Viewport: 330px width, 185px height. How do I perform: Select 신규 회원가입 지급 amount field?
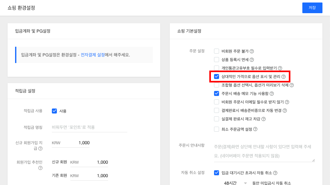(x=70, y=143)
